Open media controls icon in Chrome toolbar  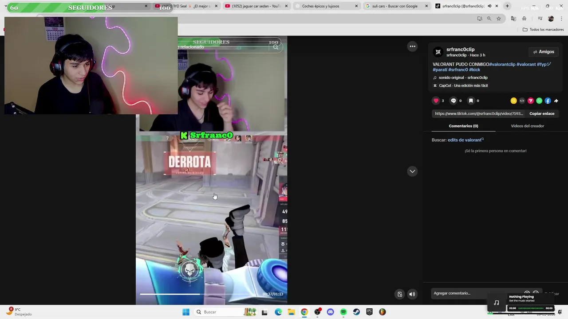point(540,19)
